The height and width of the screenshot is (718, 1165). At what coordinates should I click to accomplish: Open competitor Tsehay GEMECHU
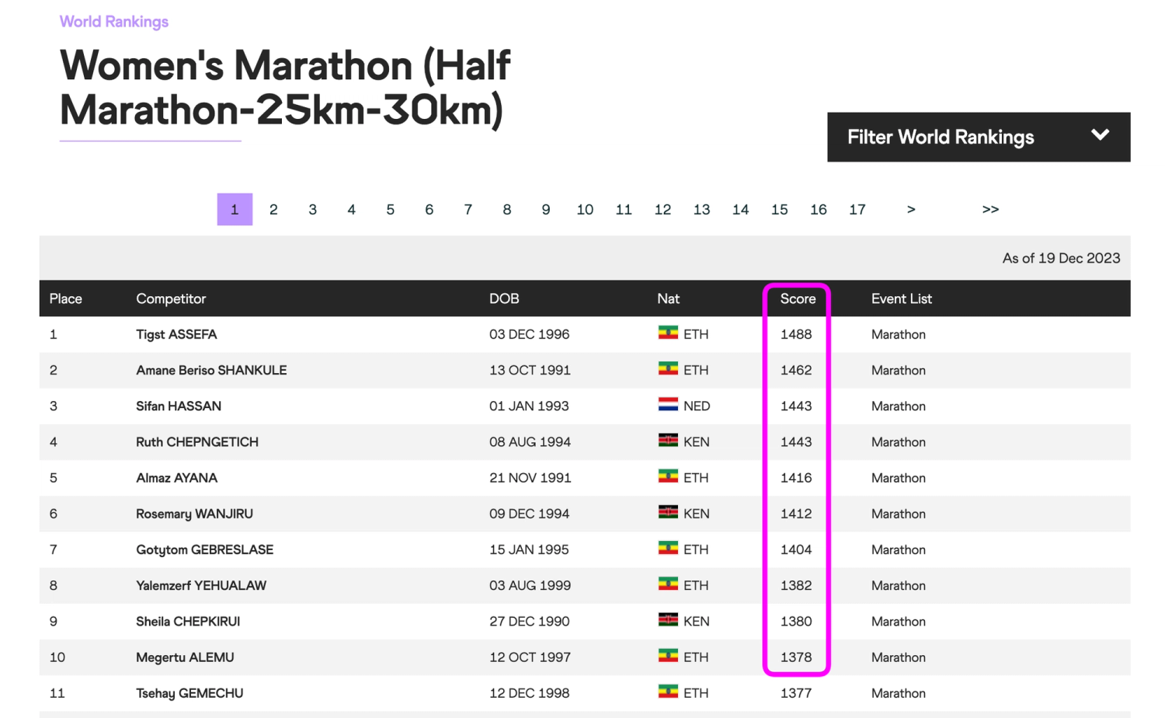coord(190,693)
